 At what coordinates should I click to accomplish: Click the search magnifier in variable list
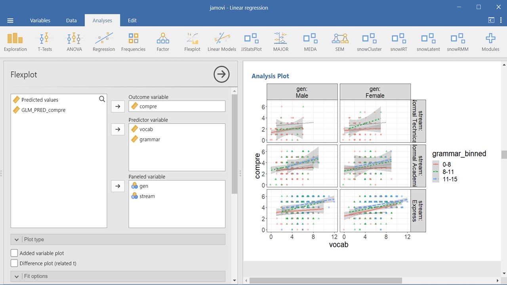(x=102, y=99)
